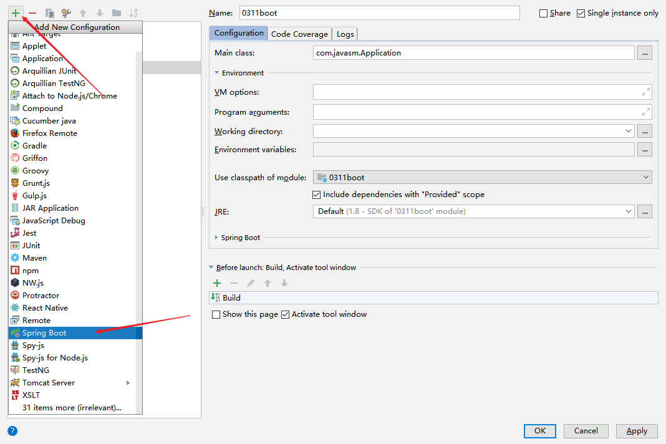Toggle Include dependencies with Provided scope
This screenshot has height=444, width=666.
point(316,195)
